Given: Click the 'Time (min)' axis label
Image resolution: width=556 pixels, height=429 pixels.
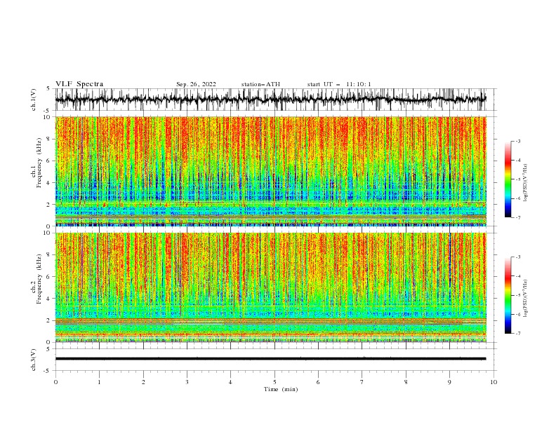Looking at the screenshot, I should click(x=281, y=389).
